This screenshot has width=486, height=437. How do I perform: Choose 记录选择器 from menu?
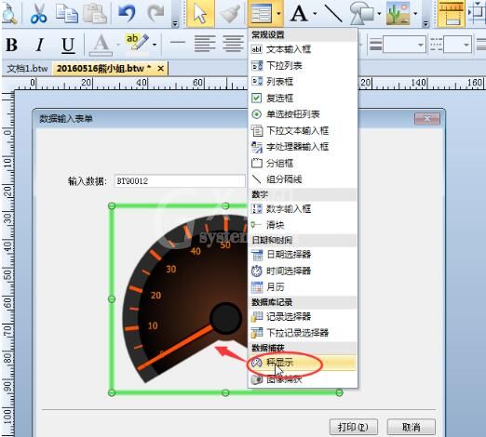click(303, 316)
